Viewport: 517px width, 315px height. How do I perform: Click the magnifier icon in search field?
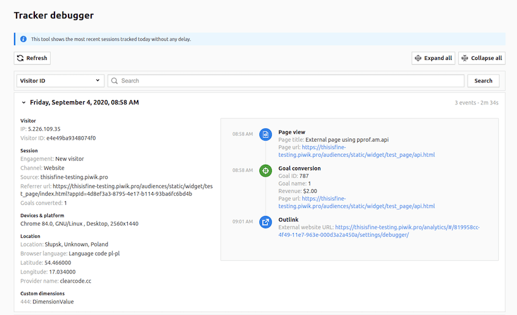tap(114, 81)
